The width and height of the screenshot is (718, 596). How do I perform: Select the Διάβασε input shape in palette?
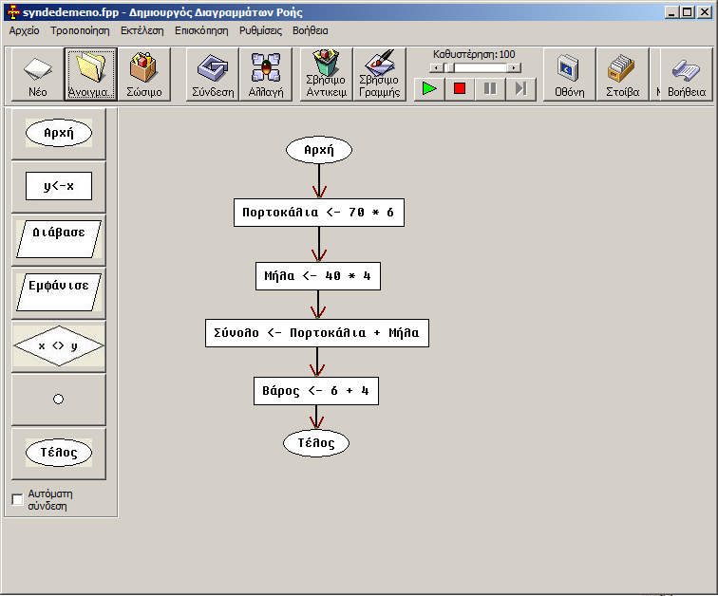59,240
